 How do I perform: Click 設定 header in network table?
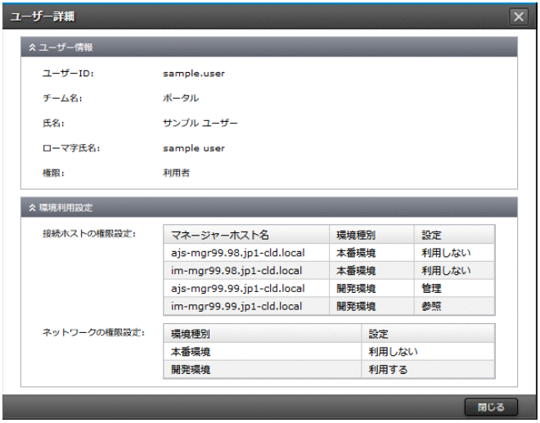428,334
